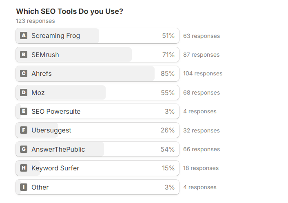Screen dimensions: 288x203
Task: Click the letter B badge icon
Action: click(x=24, y=55)
